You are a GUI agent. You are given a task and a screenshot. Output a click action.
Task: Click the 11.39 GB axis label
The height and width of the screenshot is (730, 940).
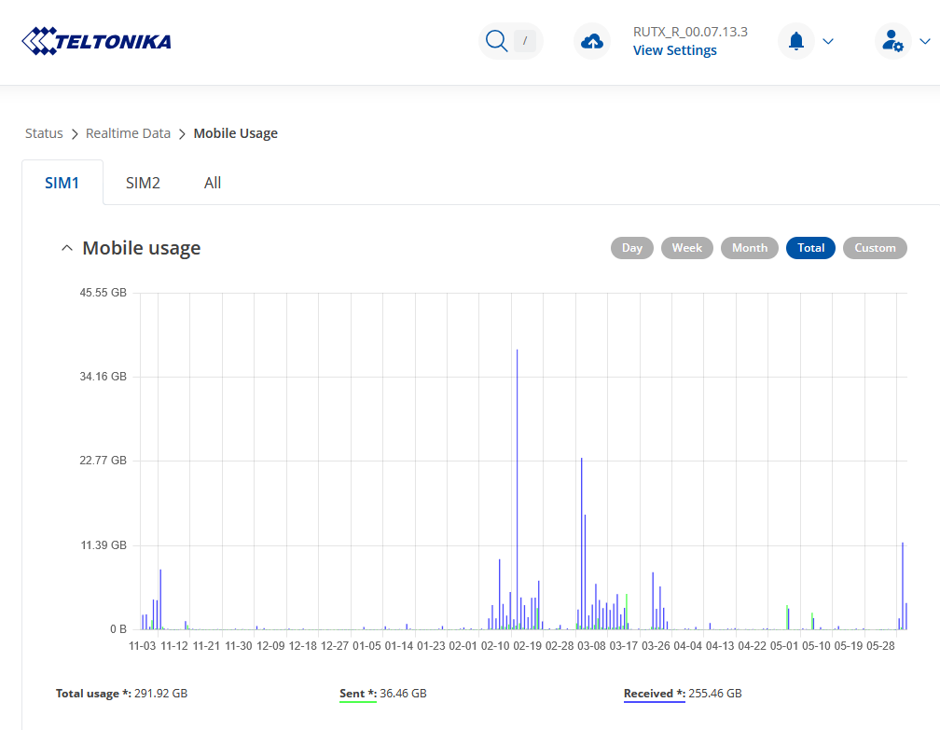[104, 544]
